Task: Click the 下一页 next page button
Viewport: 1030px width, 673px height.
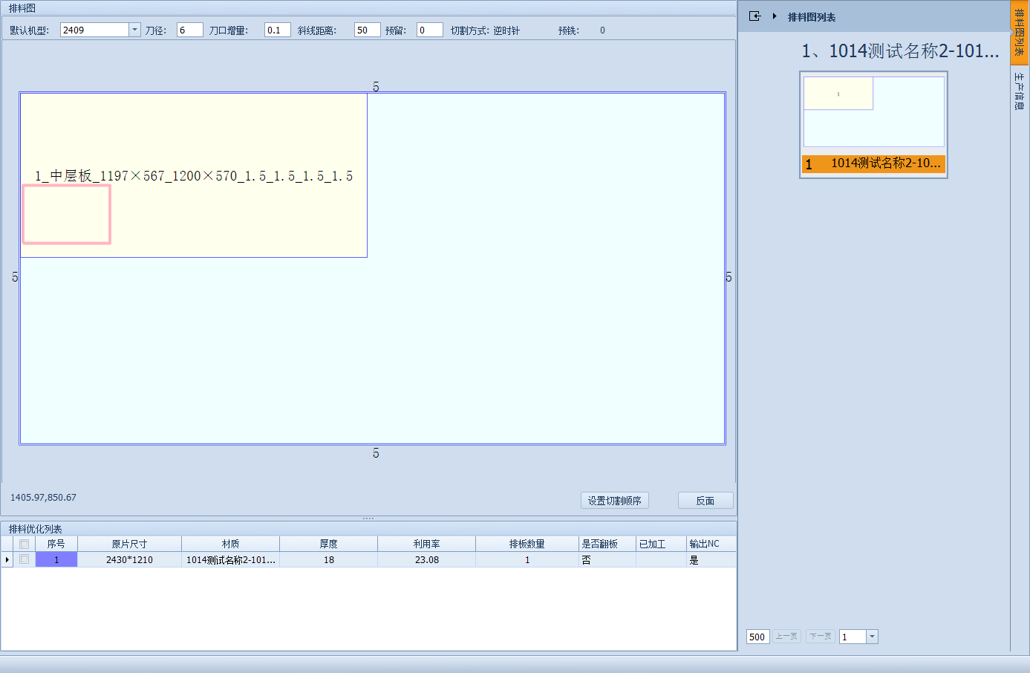Action: pos(821,637)
